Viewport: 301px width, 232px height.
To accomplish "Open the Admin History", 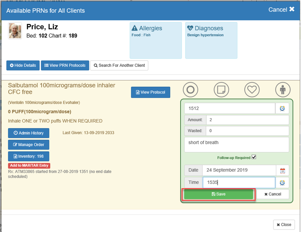I will [x=28, y=133].
